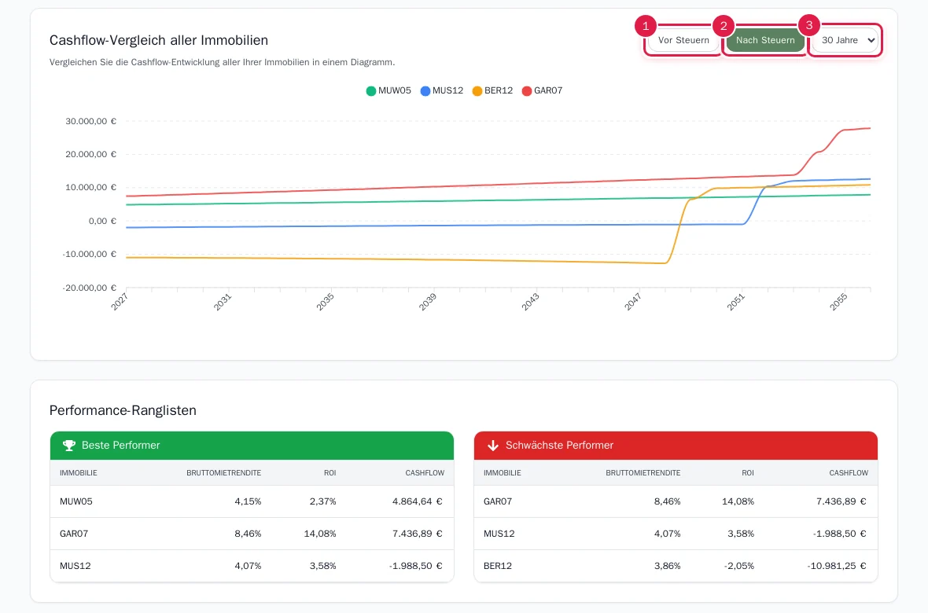Click Immobilie column header in Beste Performer table
Image resolution: width=928 pixels, height=613 pixels.
[78, 473]
